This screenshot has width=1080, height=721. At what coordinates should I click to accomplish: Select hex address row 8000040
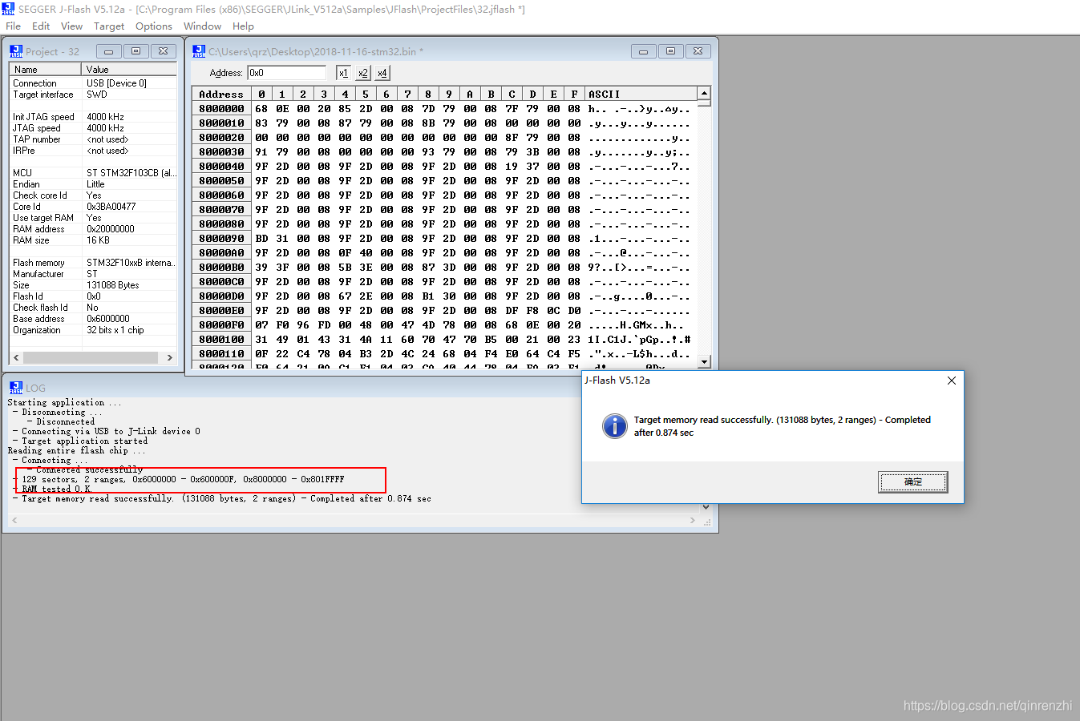pyautogui.click(x=221, y=167)
